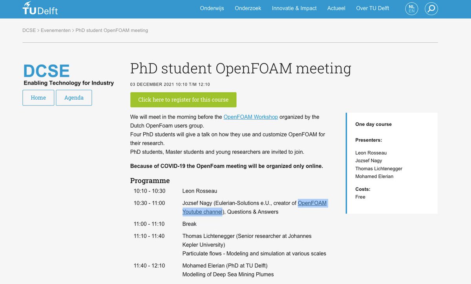Click the Agenda button

click(x=74, y=98)
